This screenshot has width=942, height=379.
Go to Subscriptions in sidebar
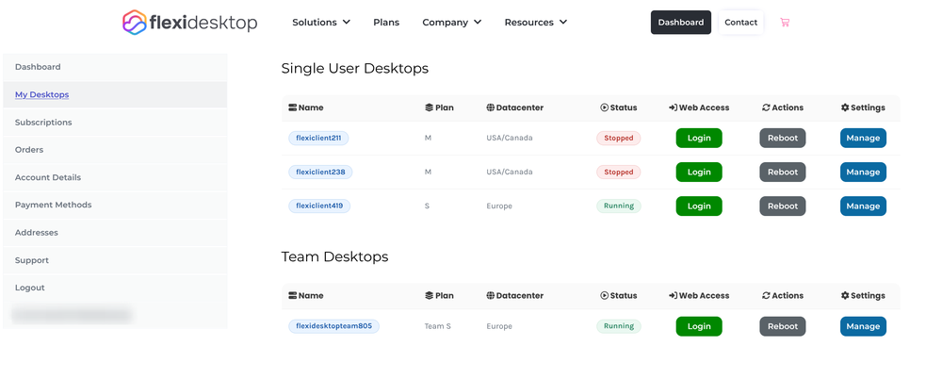pyautogui.click(x=115, y=123)
